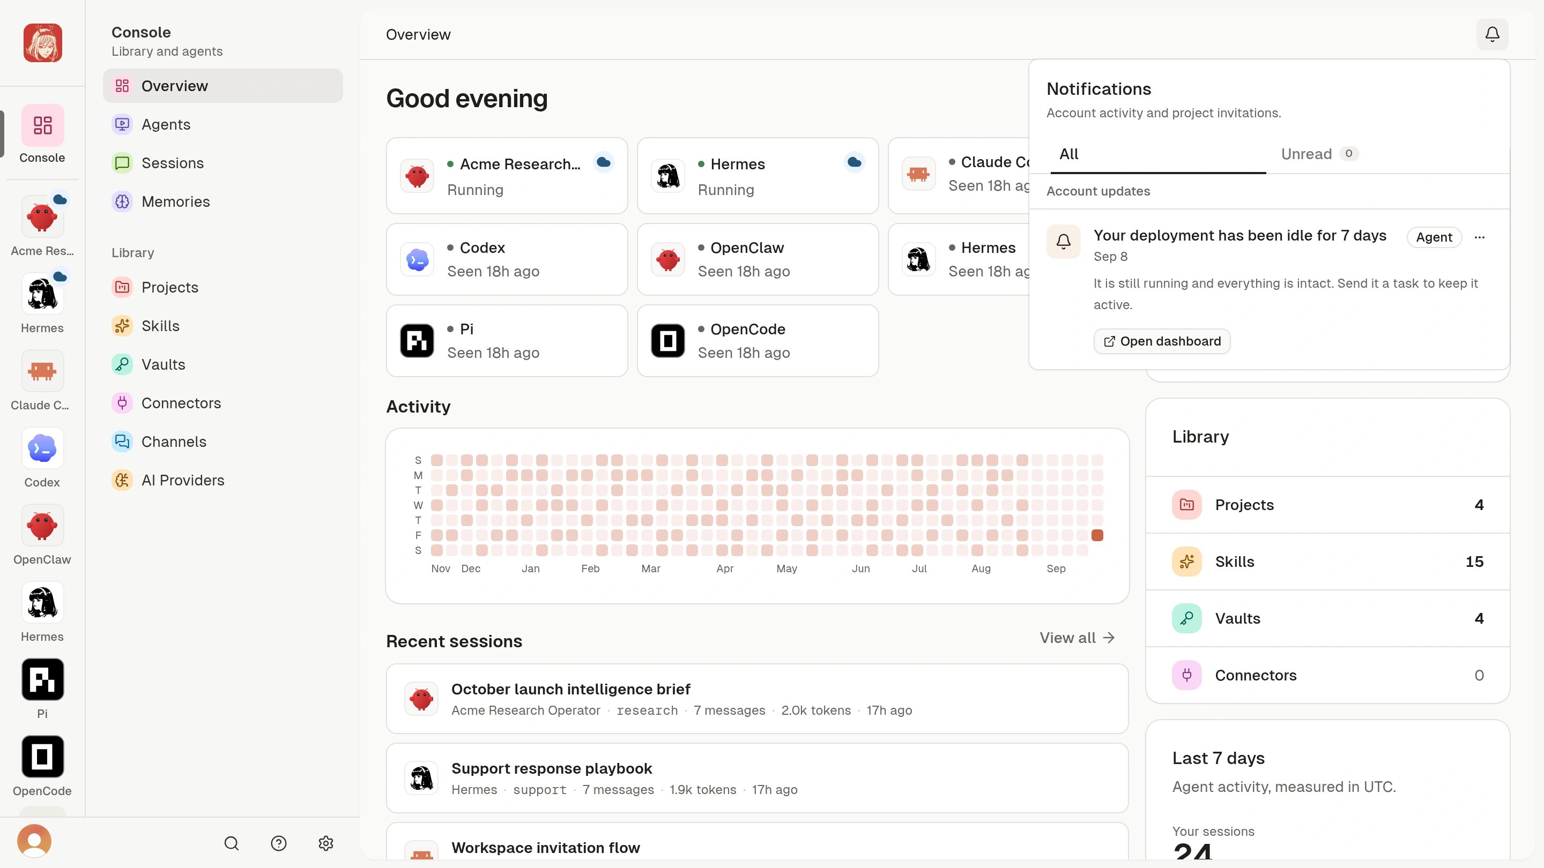Open the OpenClaw agent card
The width and height of the screenshot is (1544, 868).
click(x=758, y=259)
